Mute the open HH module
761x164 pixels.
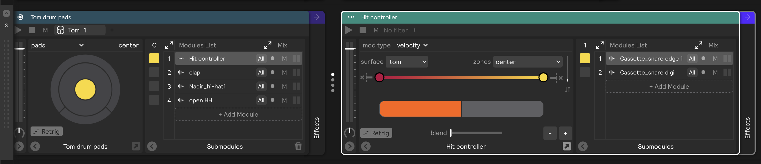click(284, 100)
